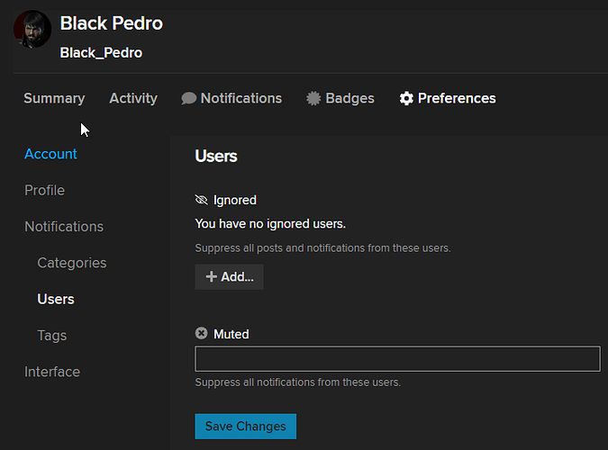608x450 pixels.
Task: Open Account preferences in the sidebar
Action: [50, 154]
